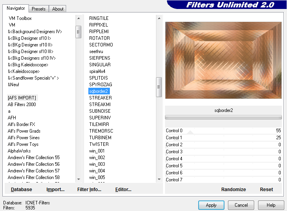Switch to the Presets tab

(38, 9)
